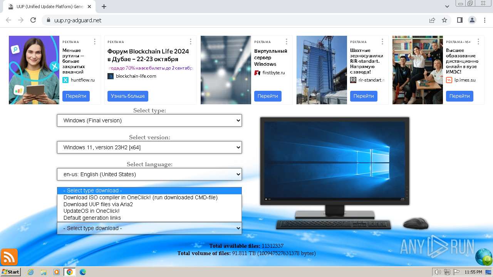Click 'Виртуальный сервер Windows' ad headline
This screenshot has width=493, height=277.
point(271,58)
